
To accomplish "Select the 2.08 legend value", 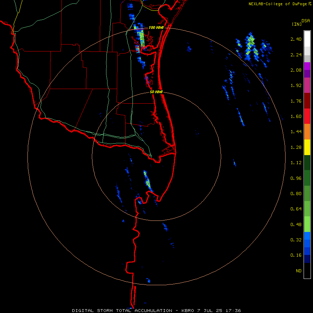I will click(296, 70).
